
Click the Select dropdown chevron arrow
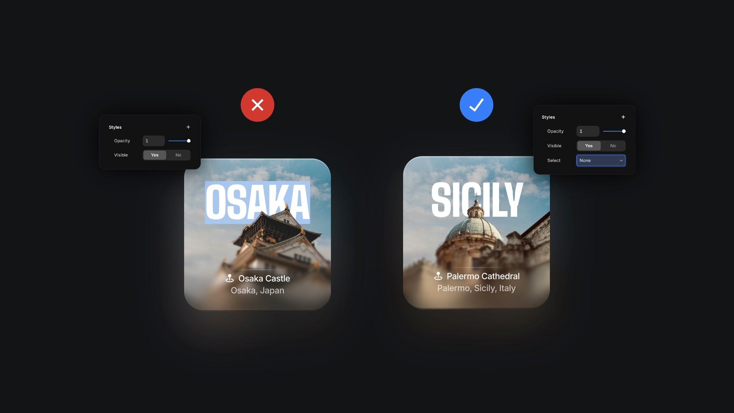click(x=621, y=160)
